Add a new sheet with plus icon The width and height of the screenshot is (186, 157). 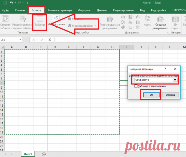point(44,154)
